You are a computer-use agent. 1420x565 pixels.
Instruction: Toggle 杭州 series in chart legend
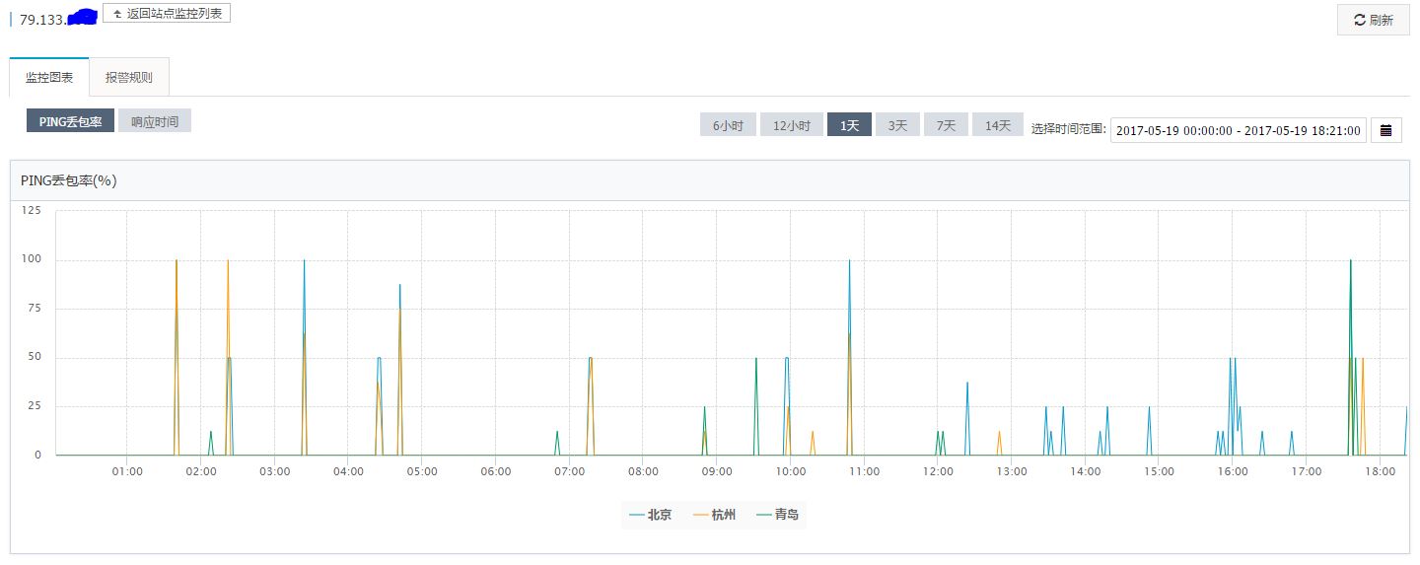coord(715,515)
